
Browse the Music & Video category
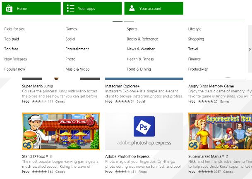(x=77, y=69)
